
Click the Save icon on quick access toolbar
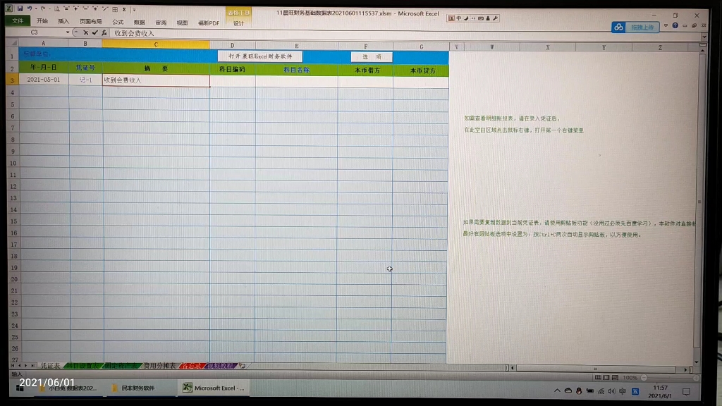20,8
